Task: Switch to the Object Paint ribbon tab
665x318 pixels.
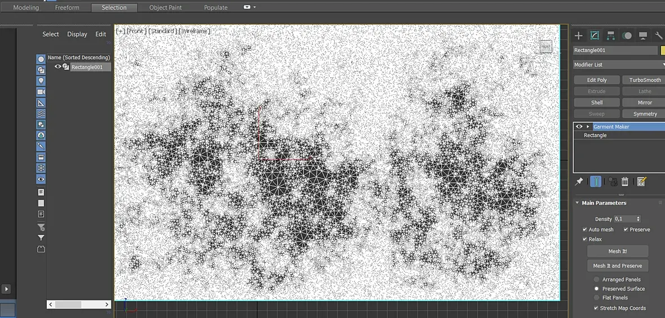Action: pyautogui.click(x=165, y=8)
